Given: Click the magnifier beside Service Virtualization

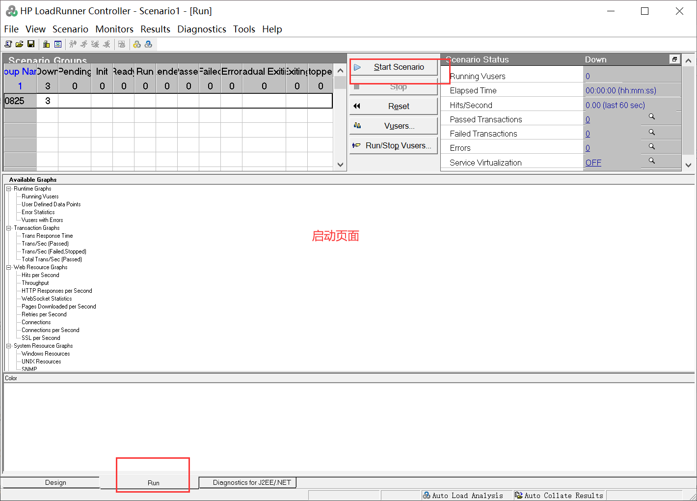Looking at the screenshot, I should pos(652,161).
